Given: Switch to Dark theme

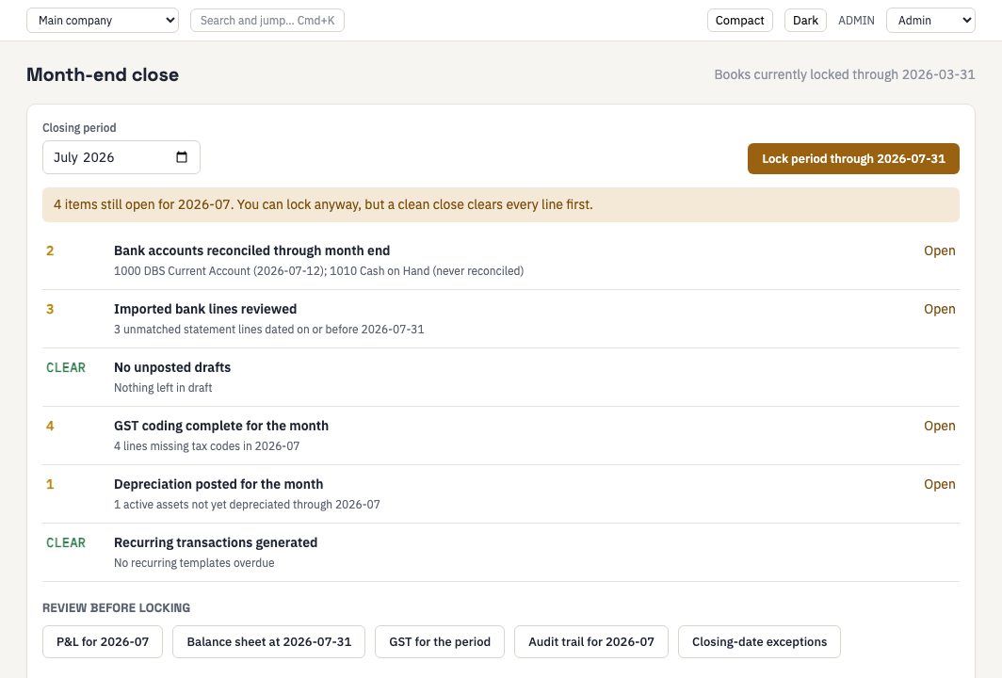Looking at the screenshot, I should pos(805,21).
